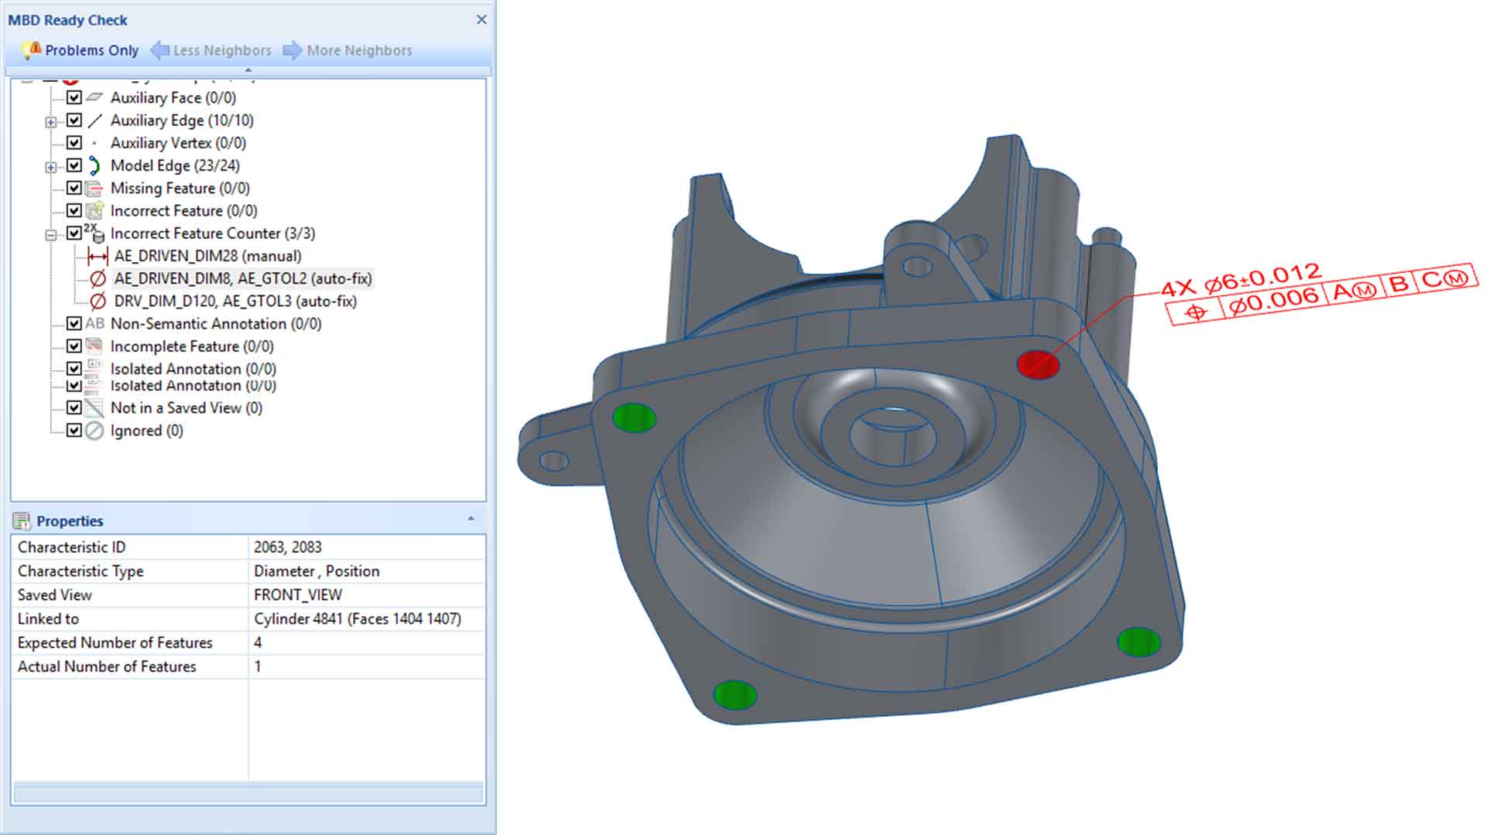
Task: Toggle the Auxiliary Edge checkbox
Action: [x=74, y=120]
